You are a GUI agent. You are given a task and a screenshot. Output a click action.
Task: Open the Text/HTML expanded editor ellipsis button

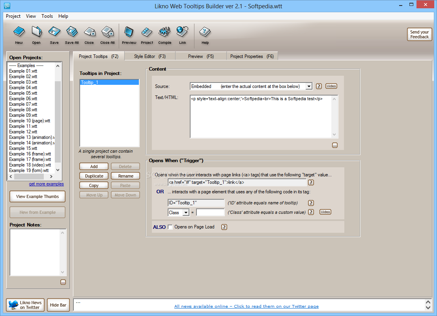pos(335,145)
